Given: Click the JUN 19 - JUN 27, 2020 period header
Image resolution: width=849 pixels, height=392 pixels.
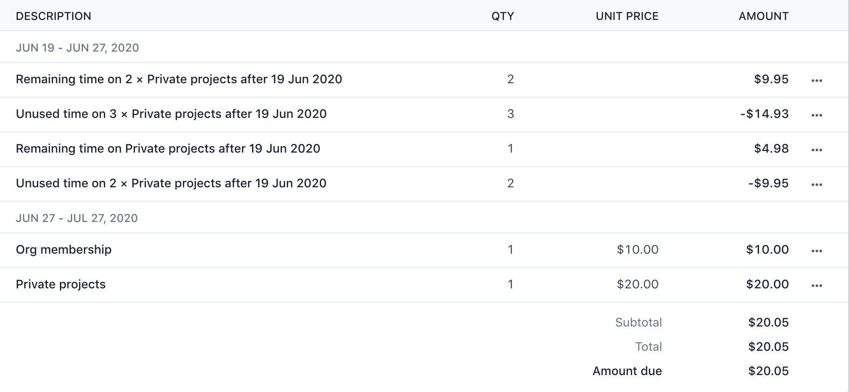Looking at the screenshot, I should (x=77, y=48).
